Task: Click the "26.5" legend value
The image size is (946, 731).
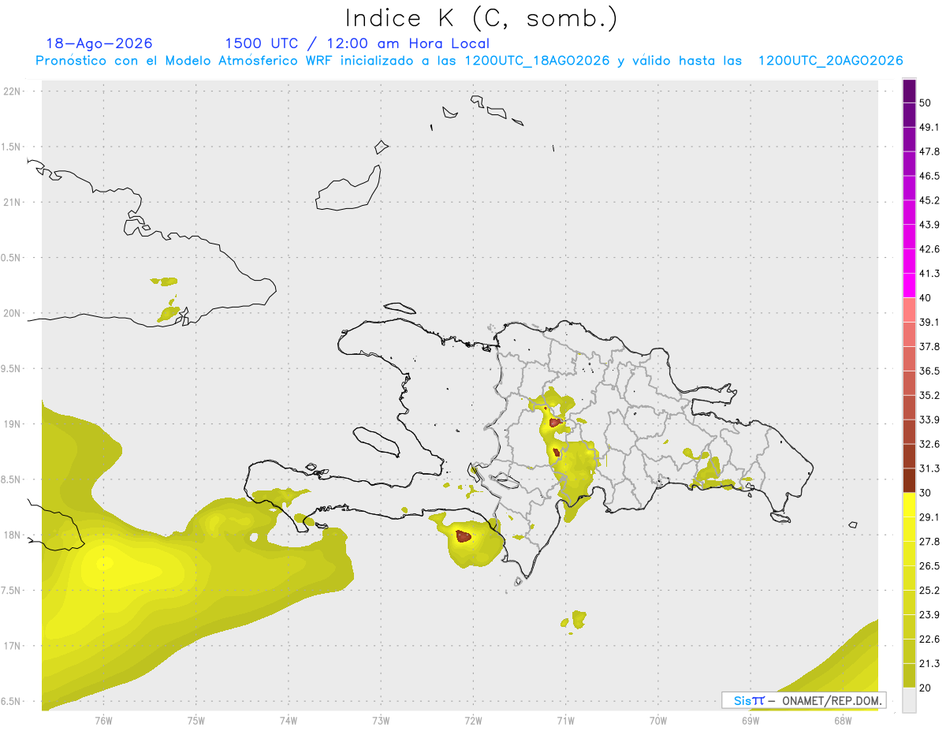Action: [929, 565]
